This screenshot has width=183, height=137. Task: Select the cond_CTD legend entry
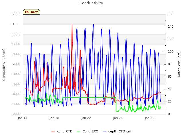coord(62,131)
